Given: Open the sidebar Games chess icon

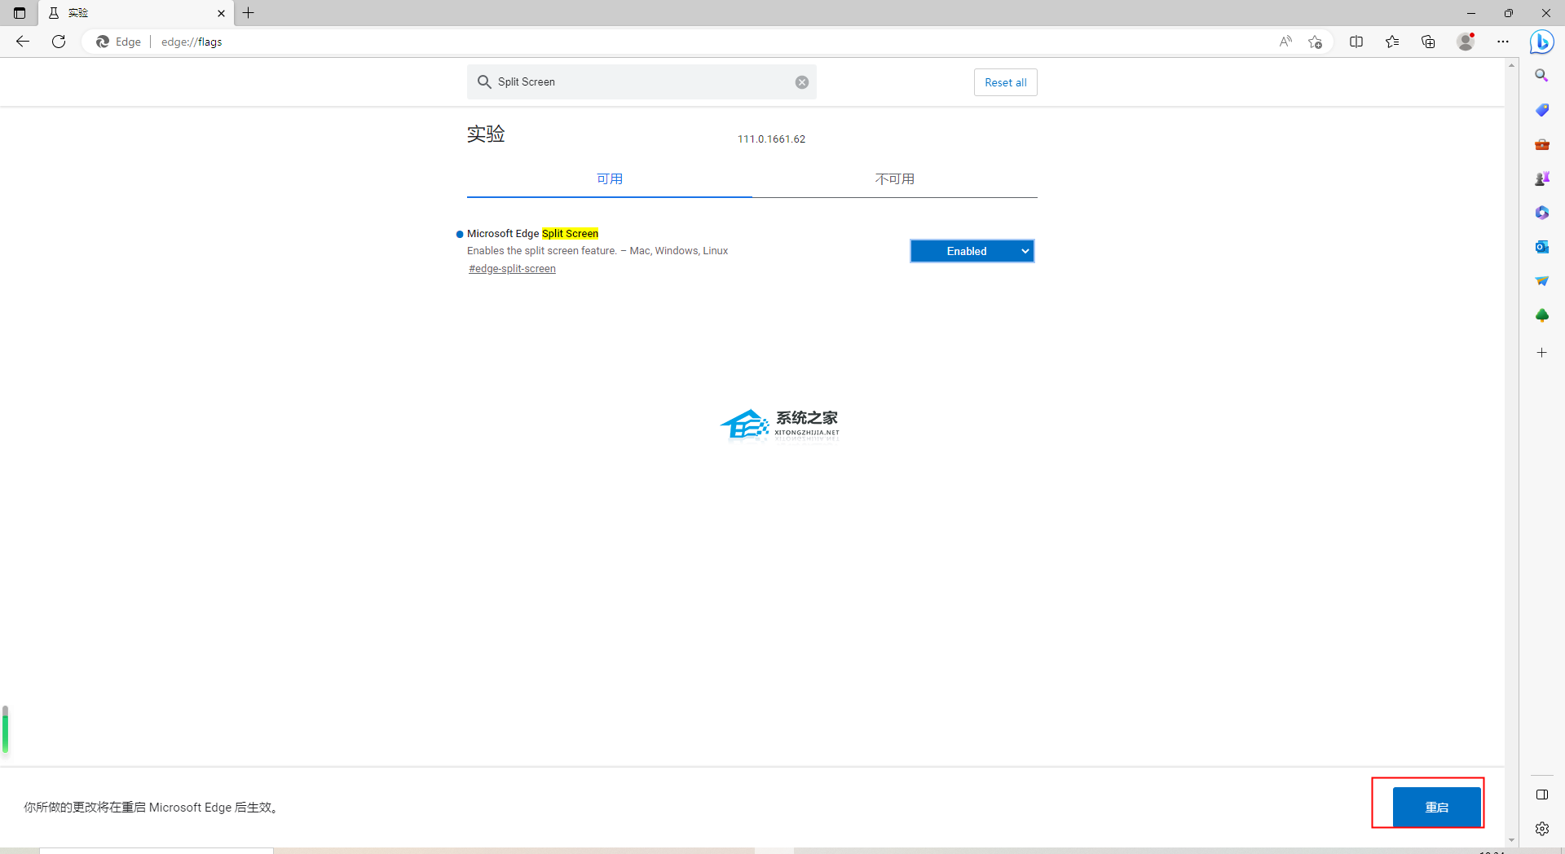Looking at the screenshot, I should (x=1541, y=178).
